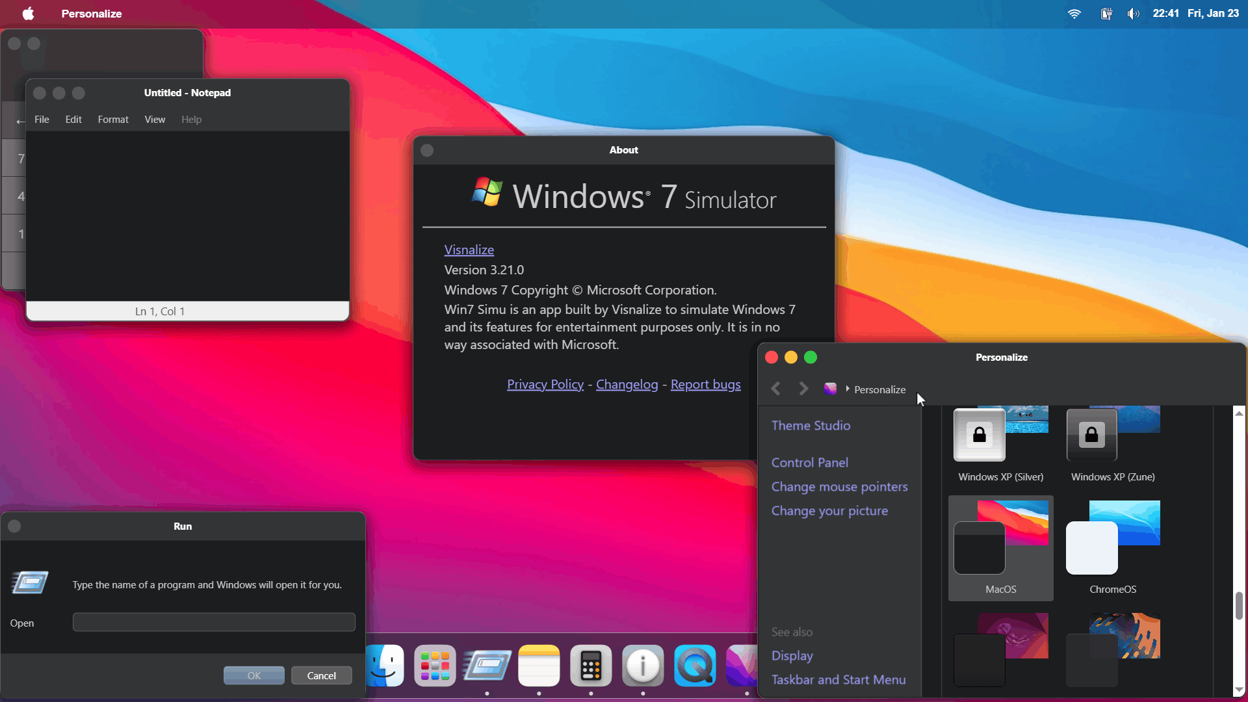Screen dimensions: 1248x702
Task: Open QuickTime player icon in dock
Action: pyautogui.click(x=695, y=666)
